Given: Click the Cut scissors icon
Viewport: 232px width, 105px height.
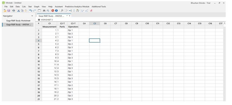Looking at the screenshot, I should (x=19, y=11).
